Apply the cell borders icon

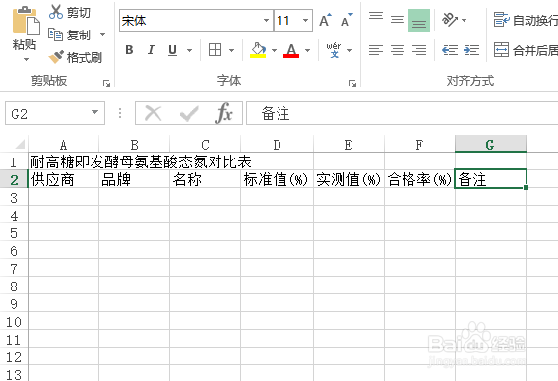pos(215,50)
